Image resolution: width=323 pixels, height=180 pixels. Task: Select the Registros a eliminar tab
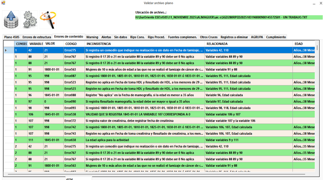pos(234,37)
